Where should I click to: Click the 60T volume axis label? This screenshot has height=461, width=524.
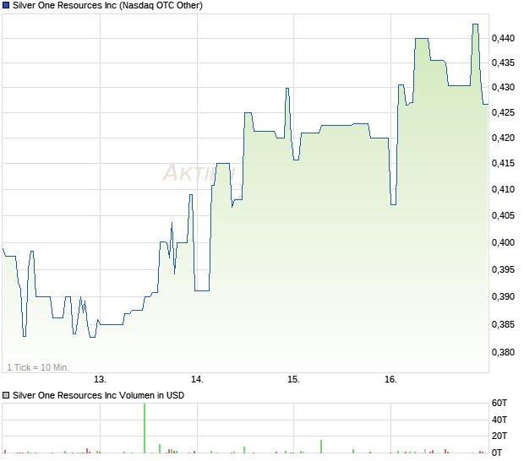point(499,404)
